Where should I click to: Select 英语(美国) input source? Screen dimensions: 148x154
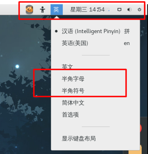point(75,43)
